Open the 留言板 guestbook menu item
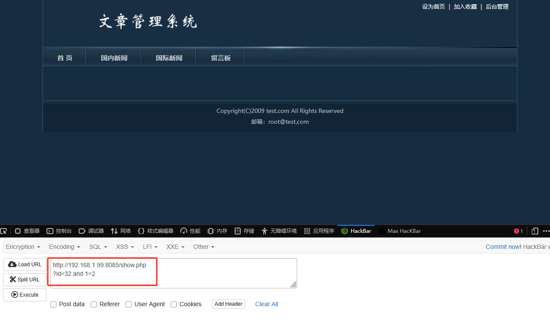This screenshot has height=334, width=550. click(221, 58)
